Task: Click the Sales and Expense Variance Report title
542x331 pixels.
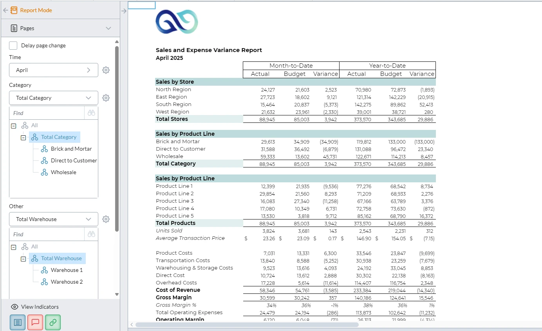Action: [x=209, y=50]
